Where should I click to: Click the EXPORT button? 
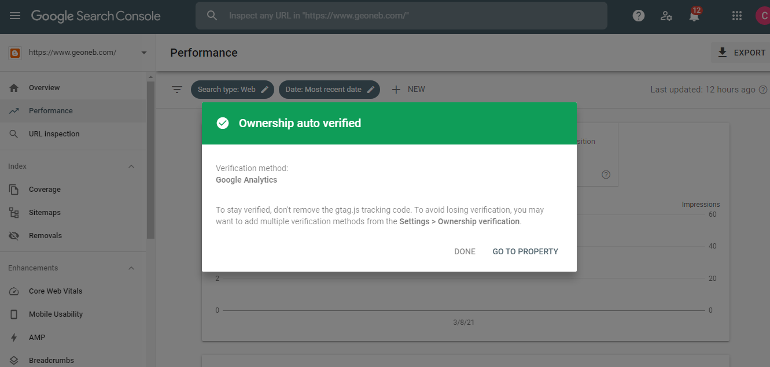coord(741,53)
